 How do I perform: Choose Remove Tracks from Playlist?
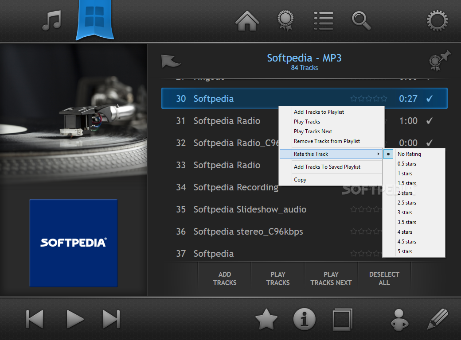tap(332, 141)
